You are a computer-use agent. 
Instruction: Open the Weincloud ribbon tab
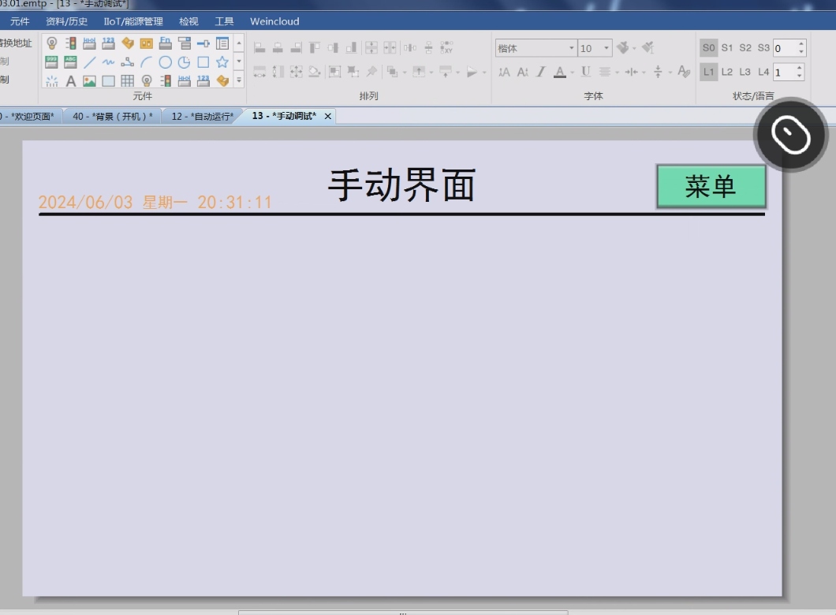tap(274, 21)
